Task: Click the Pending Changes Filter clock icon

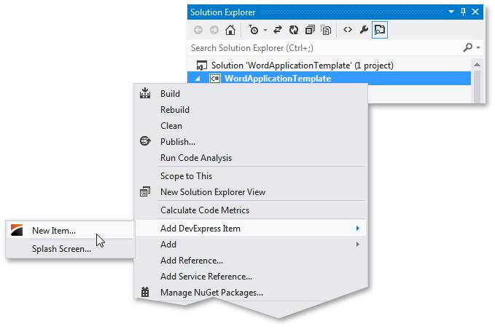Action: click(x=253, y=30)
